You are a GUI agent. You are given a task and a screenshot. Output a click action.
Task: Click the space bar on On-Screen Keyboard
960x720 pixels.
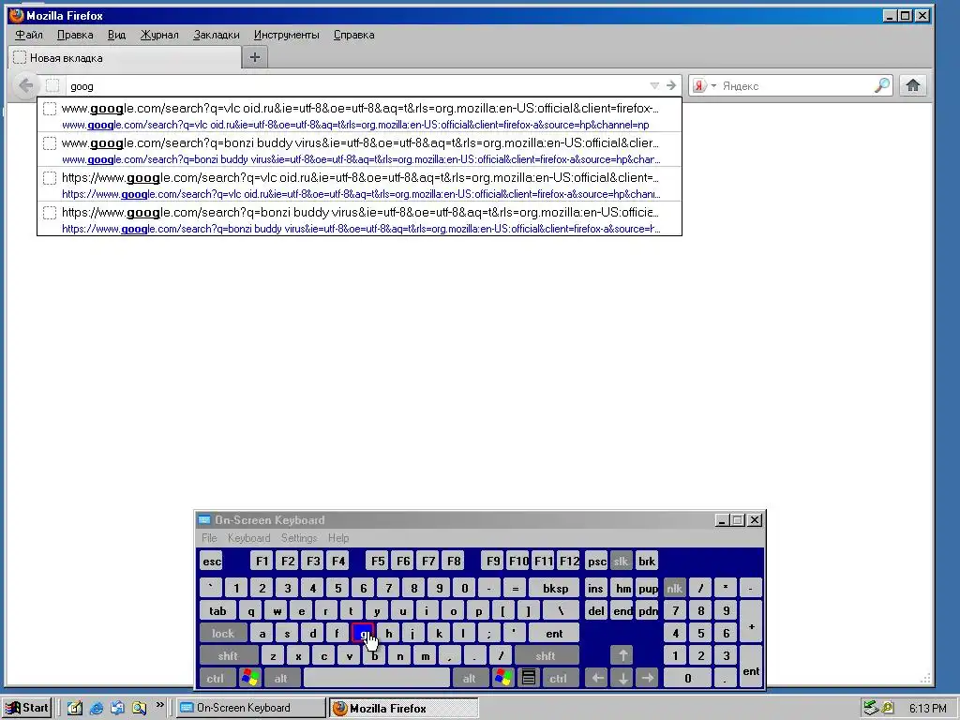point(377,678)
